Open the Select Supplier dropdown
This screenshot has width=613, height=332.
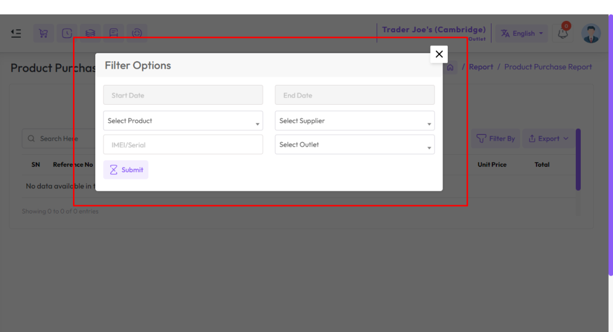point(354,121)
